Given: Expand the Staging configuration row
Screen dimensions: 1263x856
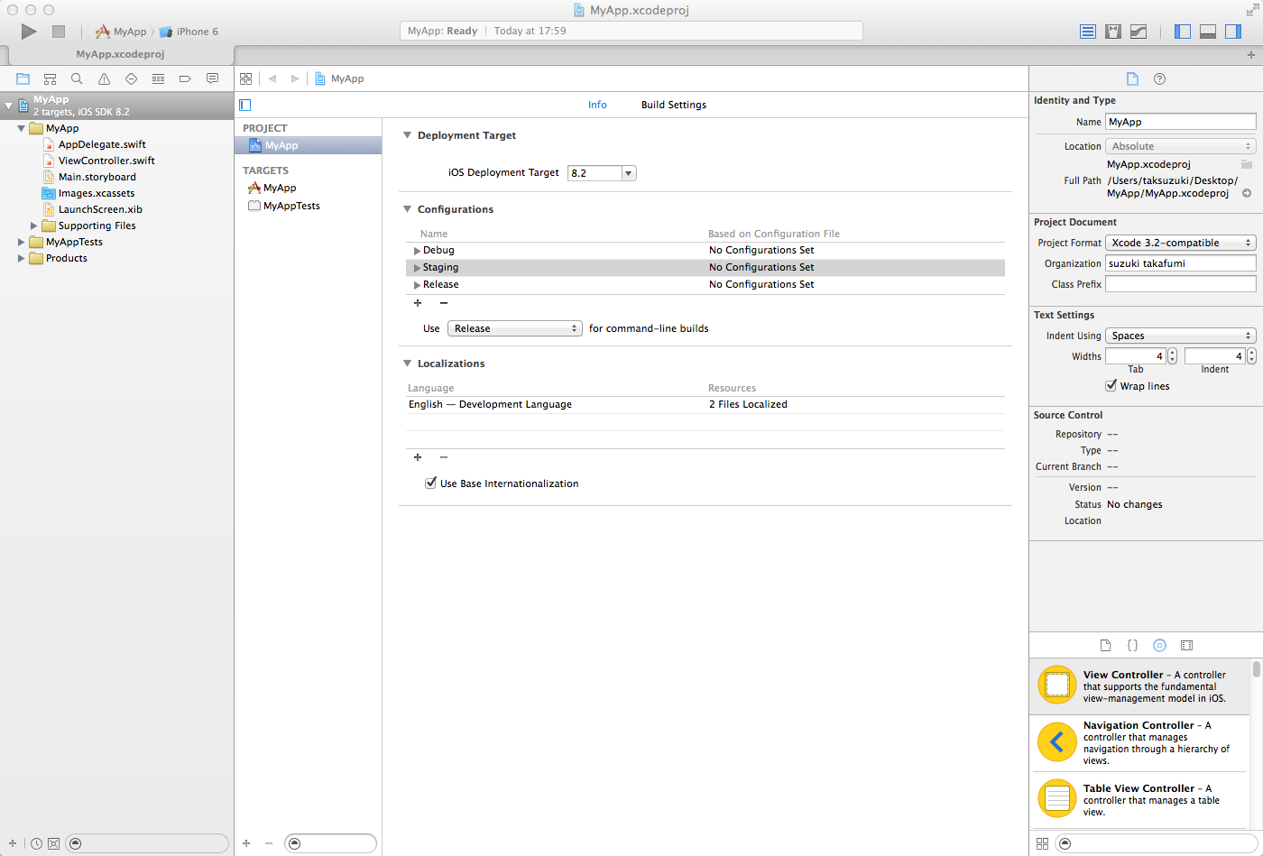Looking at the screenshot, I should pyautogui.click(x=417, y=268).
